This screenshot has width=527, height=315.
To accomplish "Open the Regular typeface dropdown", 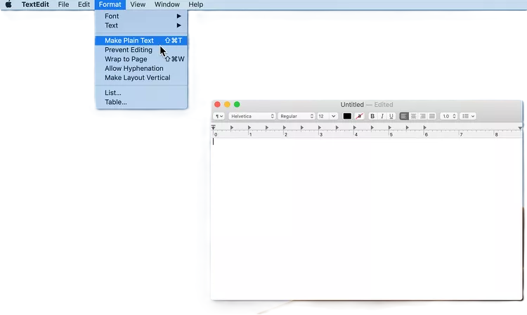I will pos(297,116).
